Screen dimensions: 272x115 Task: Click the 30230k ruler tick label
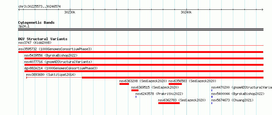pos(70,12)
